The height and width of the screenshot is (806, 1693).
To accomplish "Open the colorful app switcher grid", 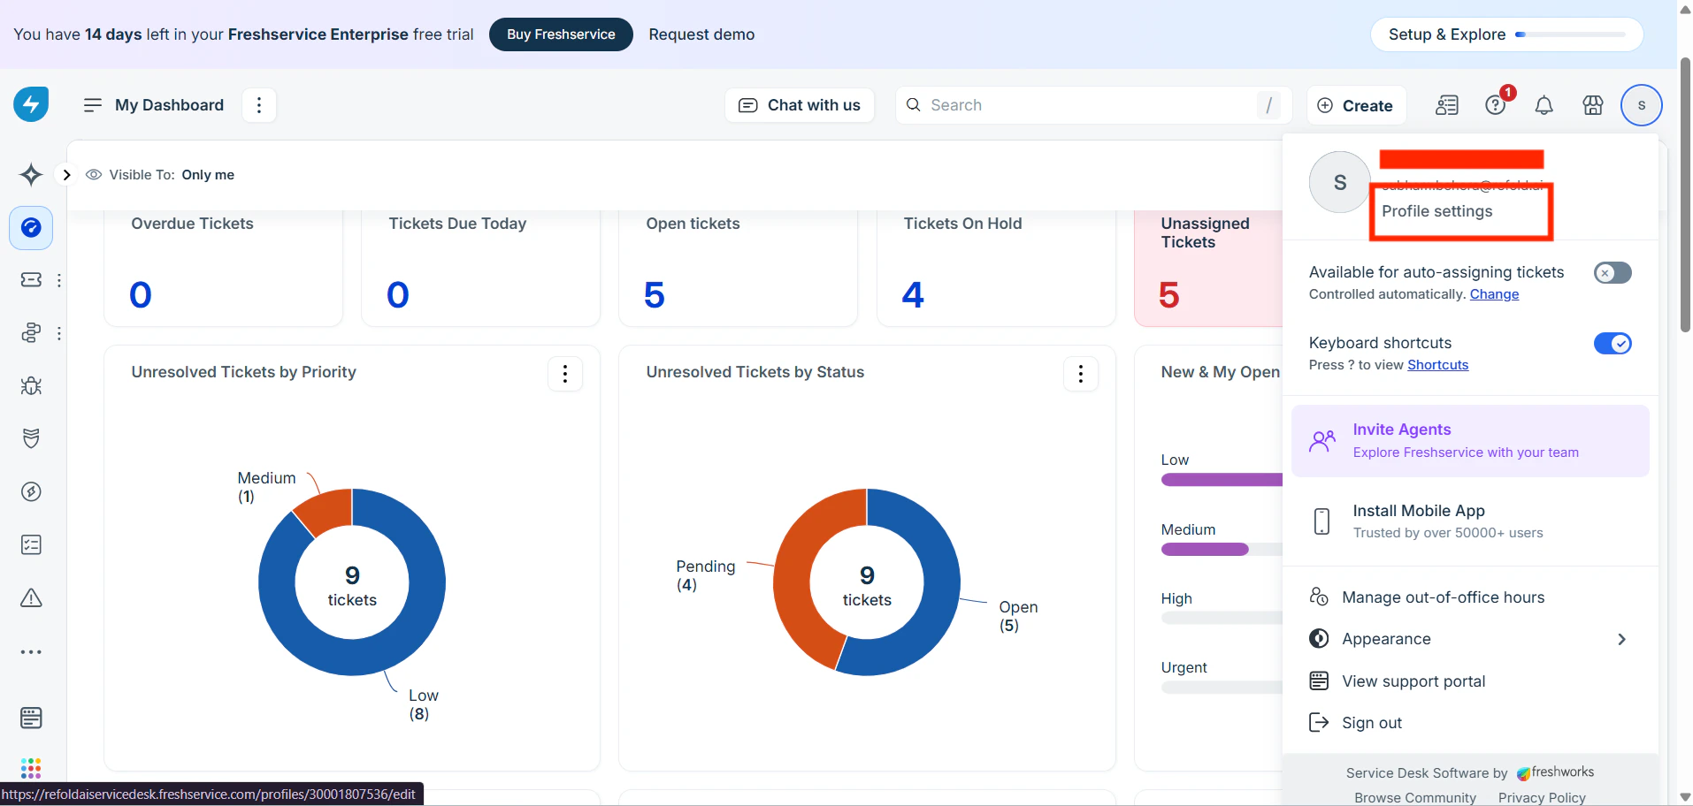I will pyautogui.click(x=31, y=767).
